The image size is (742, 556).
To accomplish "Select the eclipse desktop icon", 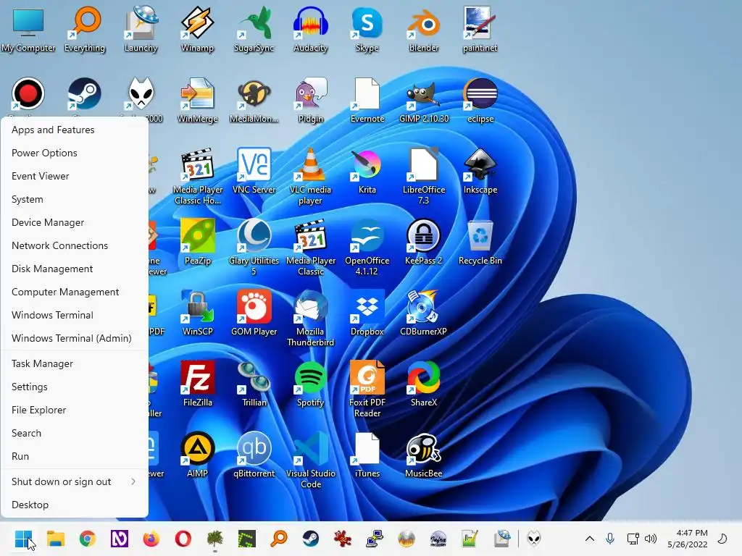I will pyautogui.click(x=480, y=100).
